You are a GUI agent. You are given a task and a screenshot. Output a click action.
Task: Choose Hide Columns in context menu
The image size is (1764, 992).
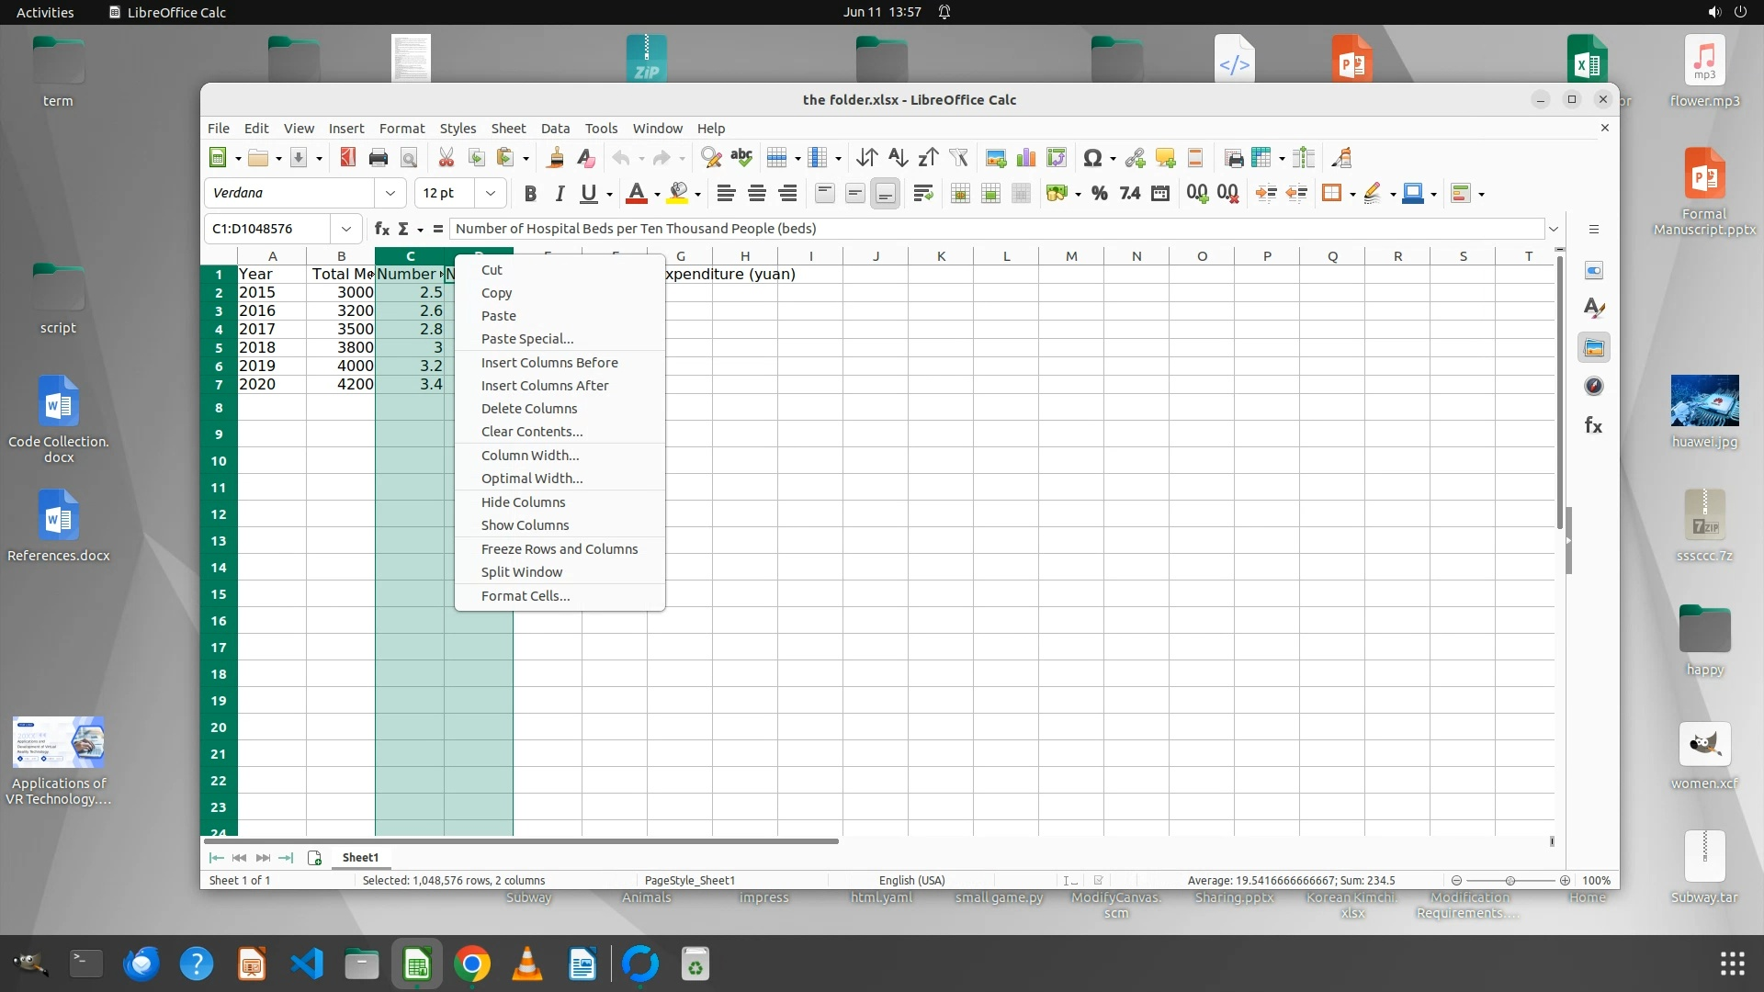click(x=523, y=502)
